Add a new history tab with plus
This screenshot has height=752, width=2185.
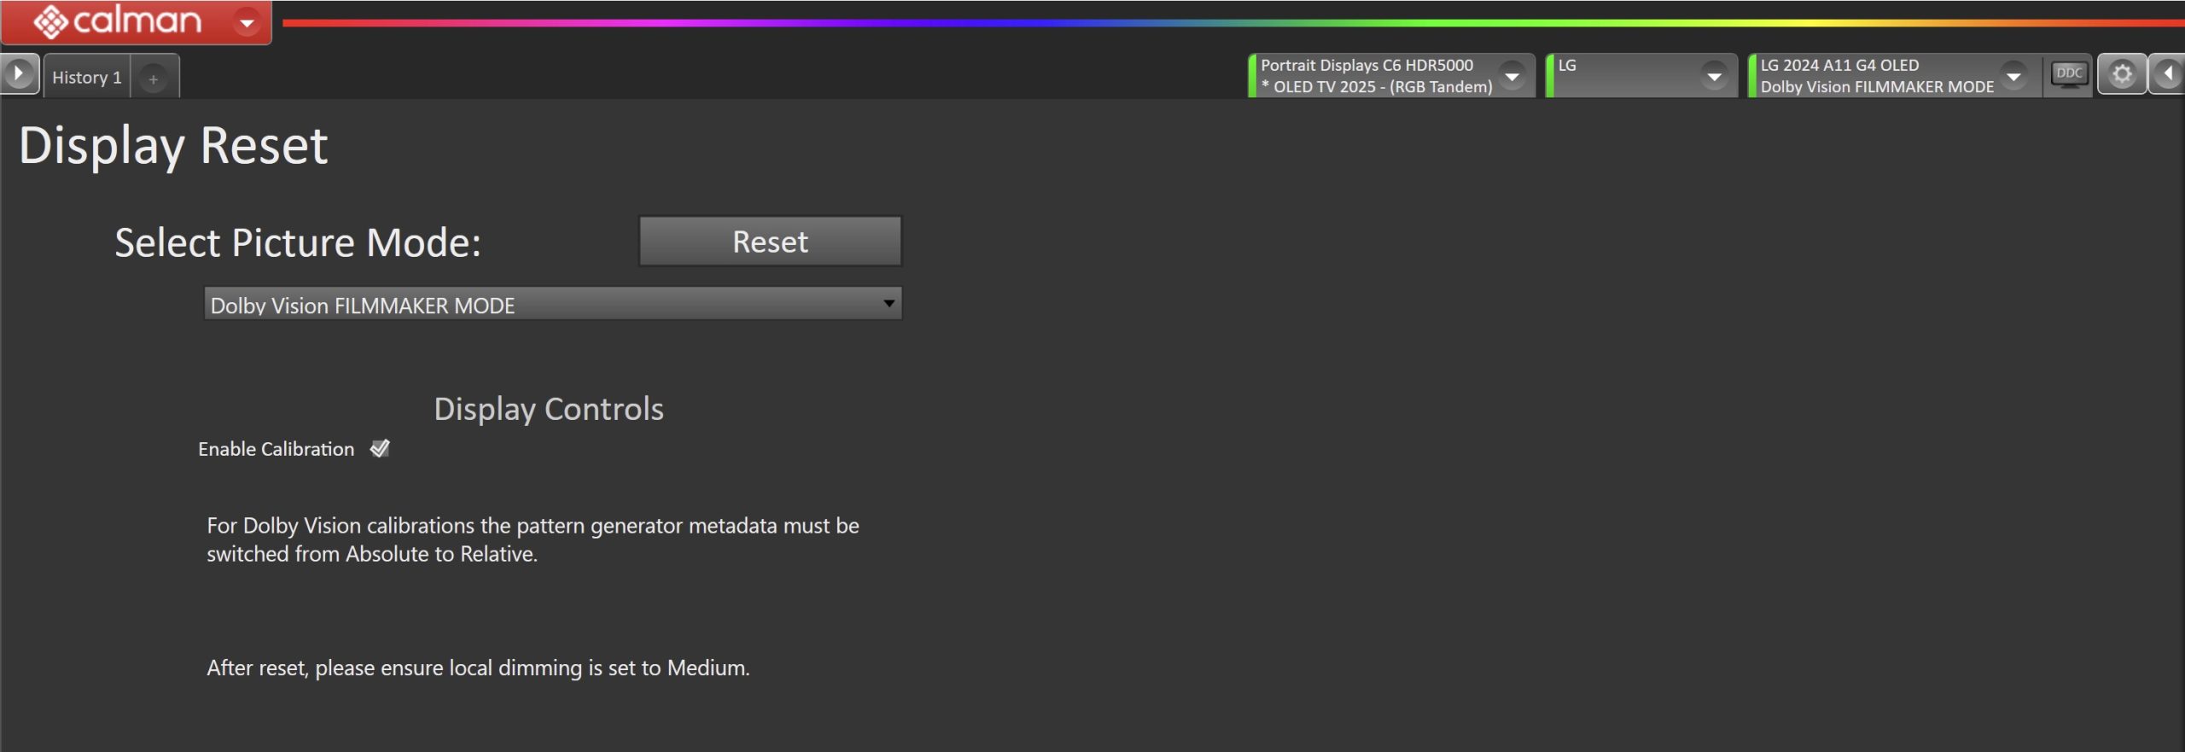(154, 79)
